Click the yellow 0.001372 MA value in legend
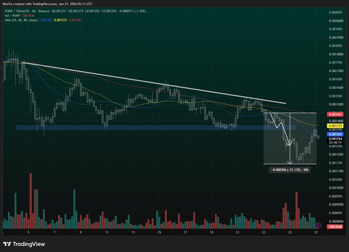The image size is (349, 252). coord(61,20)
